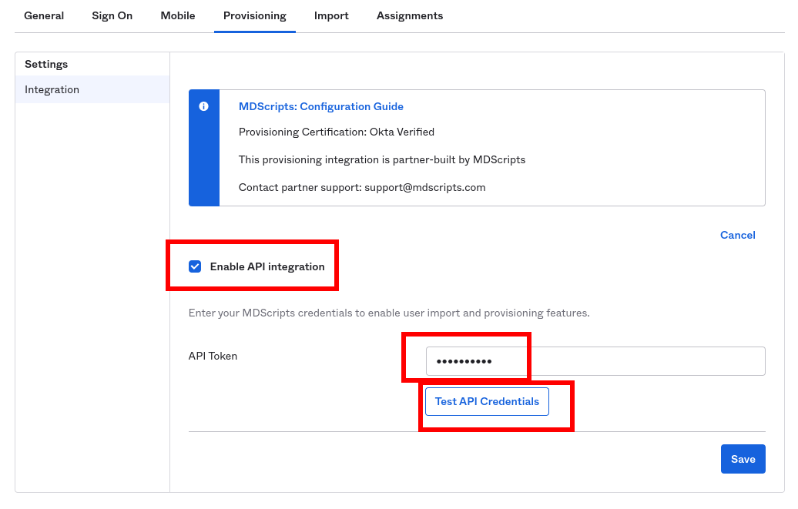Click 'Enter your MDScripts credentials' description text
The width and height of the screenshot is (798, 509).
point(389,313)
